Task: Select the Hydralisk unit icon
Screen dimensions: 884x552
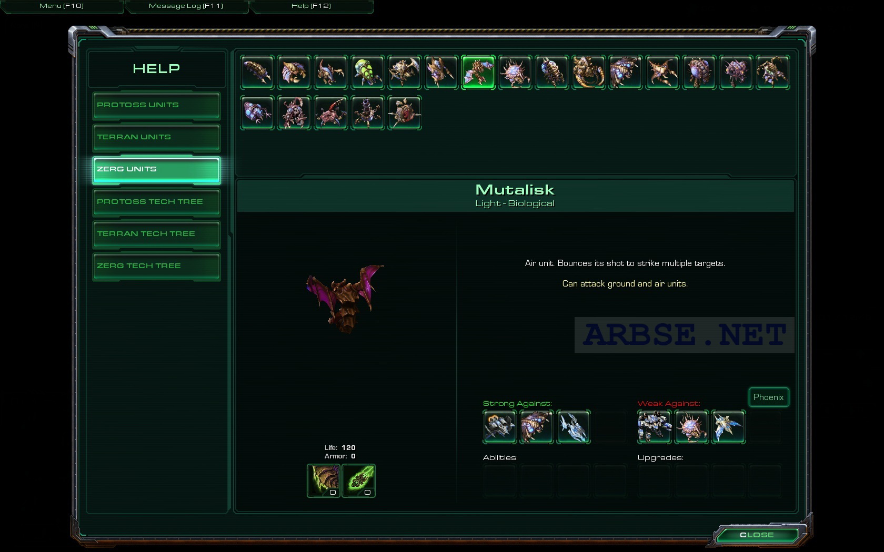Action: click(441, 72)
